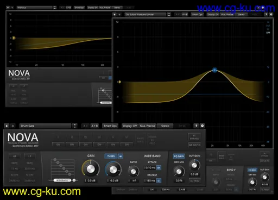Click dry mix knob above 50.7 % in Limiter window
Screen dimensions: 278x200
tap(252, 182)
